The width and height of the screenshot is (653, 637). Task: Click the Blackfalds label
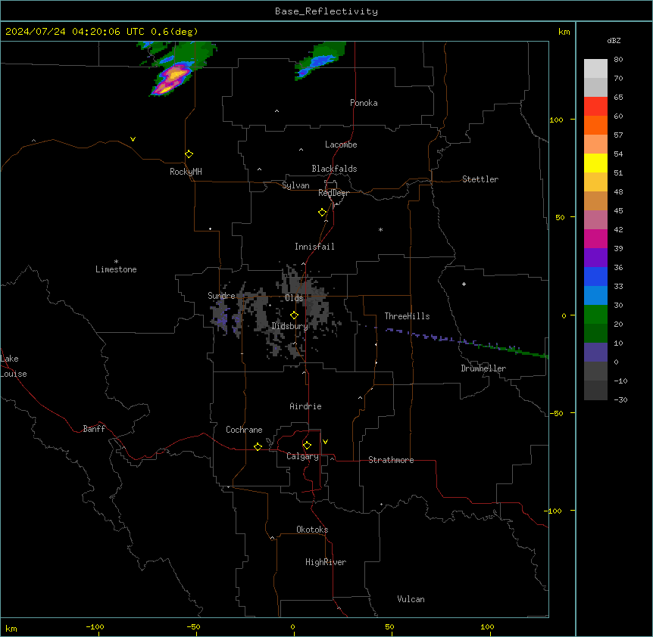coord(334,169)
